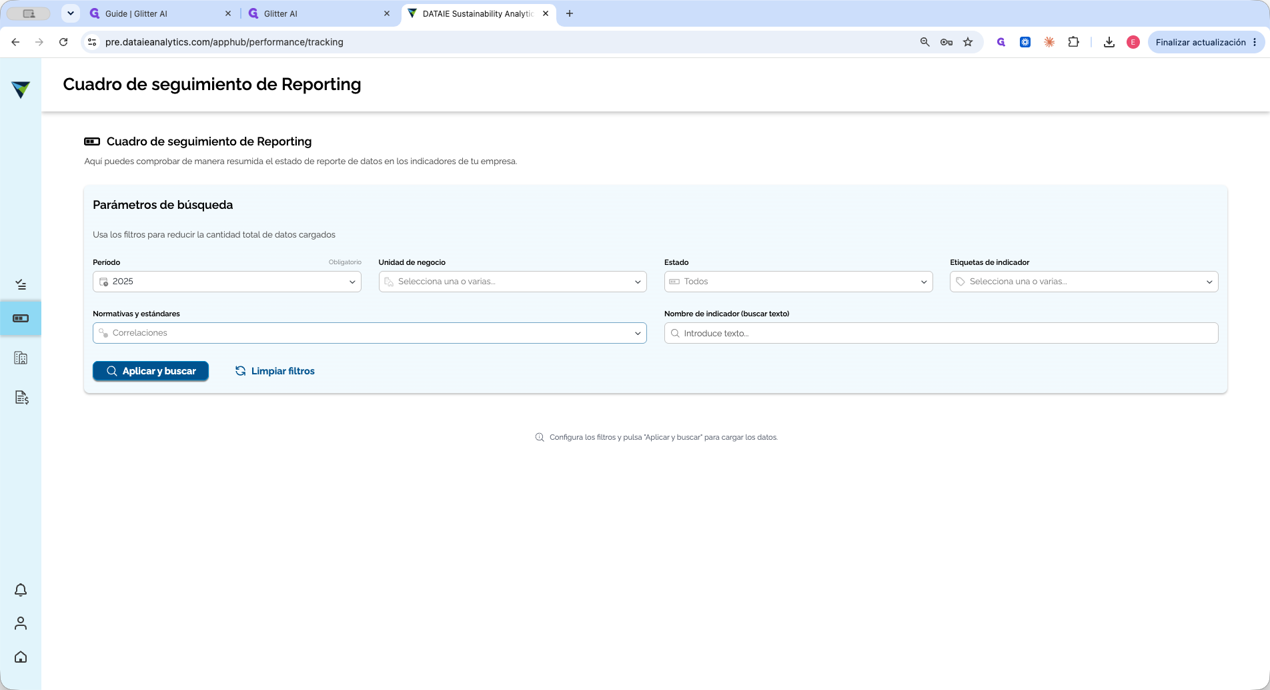Click the Aplicar y buscar button
The image size is (1270, 690).
coord(151,371)
